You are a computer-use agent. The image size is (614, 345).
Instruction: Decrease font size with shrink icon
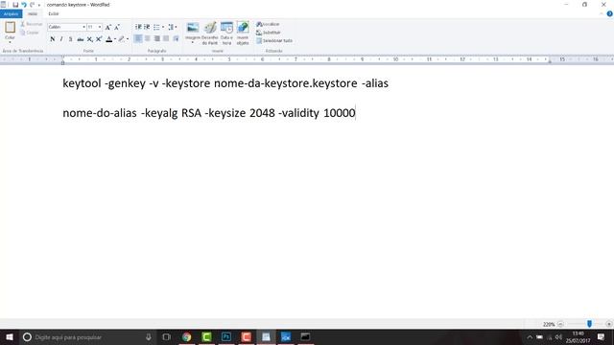coord(117,27)
